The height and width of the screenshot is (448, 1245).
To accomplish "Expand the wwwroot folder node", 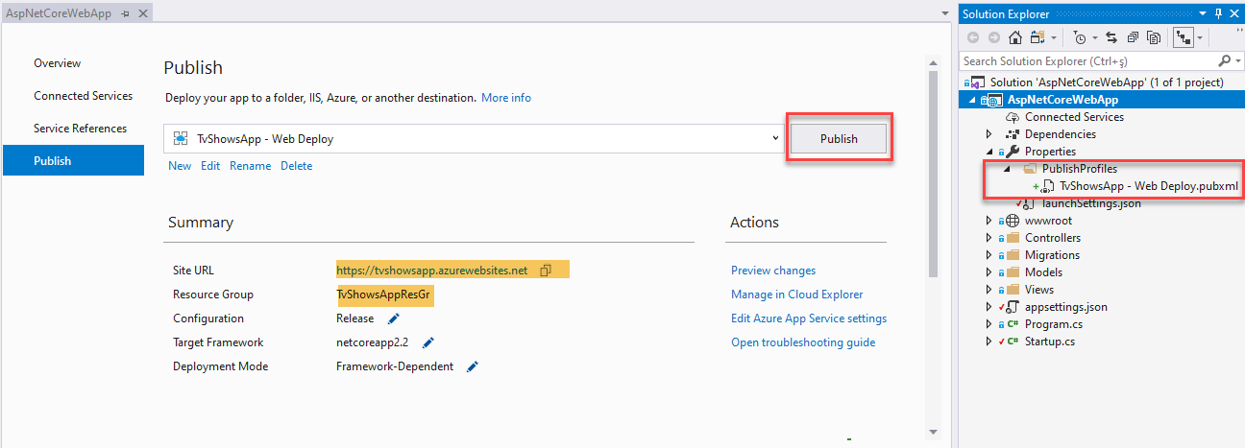I will pos(989,221).
